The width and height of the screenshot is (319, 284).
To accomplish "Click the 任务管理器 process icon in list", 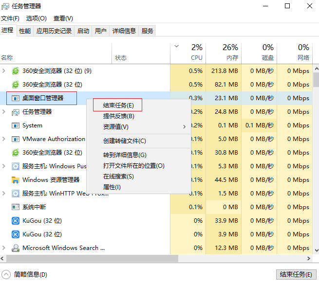I will (x=16, y=112).
